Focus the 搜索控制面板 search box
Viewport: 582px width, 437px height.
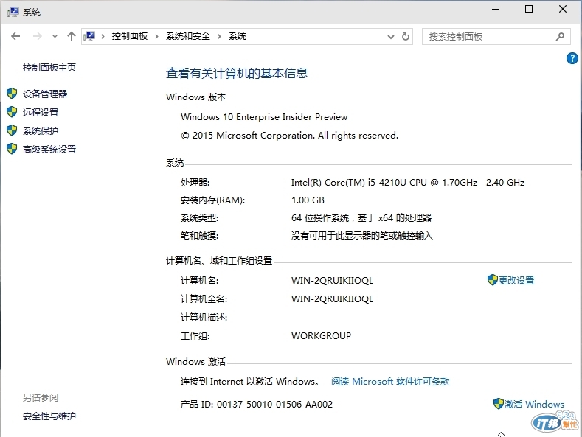(496, 37)
